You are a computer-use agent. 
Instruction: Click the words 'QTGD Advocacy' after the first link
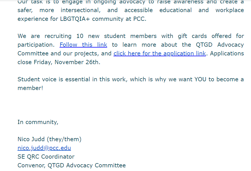tap(220, 45)
